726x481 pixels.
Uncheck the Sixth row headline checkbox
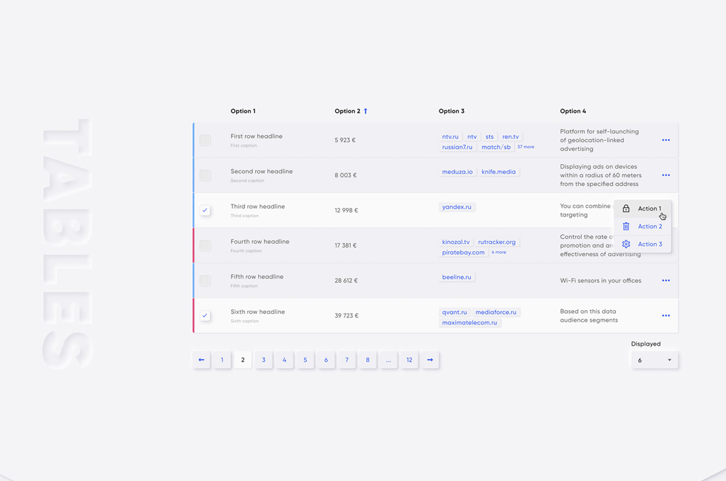point(205,316)
